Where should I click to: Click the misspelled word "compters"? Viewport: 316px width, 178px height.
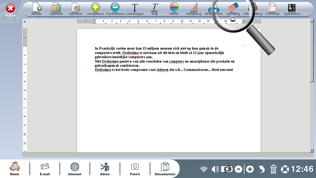click(x=177, y=61)
